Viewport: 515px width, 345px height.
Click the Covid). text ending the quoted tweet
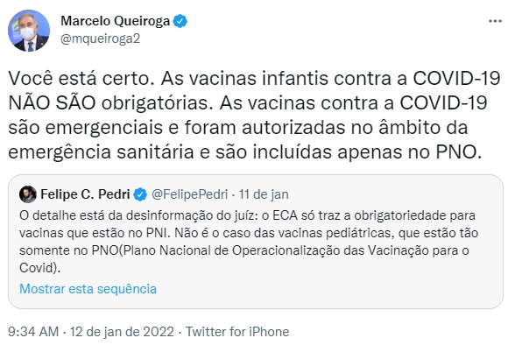pos(39,268)
